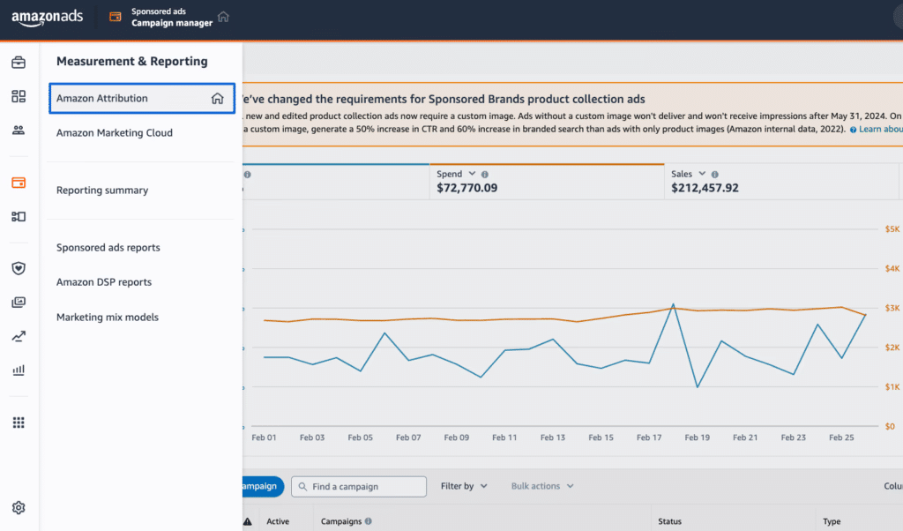This screenshot has height=531, width=903.
Task: Open the bar chart reporting sidebar icon
Action: [19, 370]
